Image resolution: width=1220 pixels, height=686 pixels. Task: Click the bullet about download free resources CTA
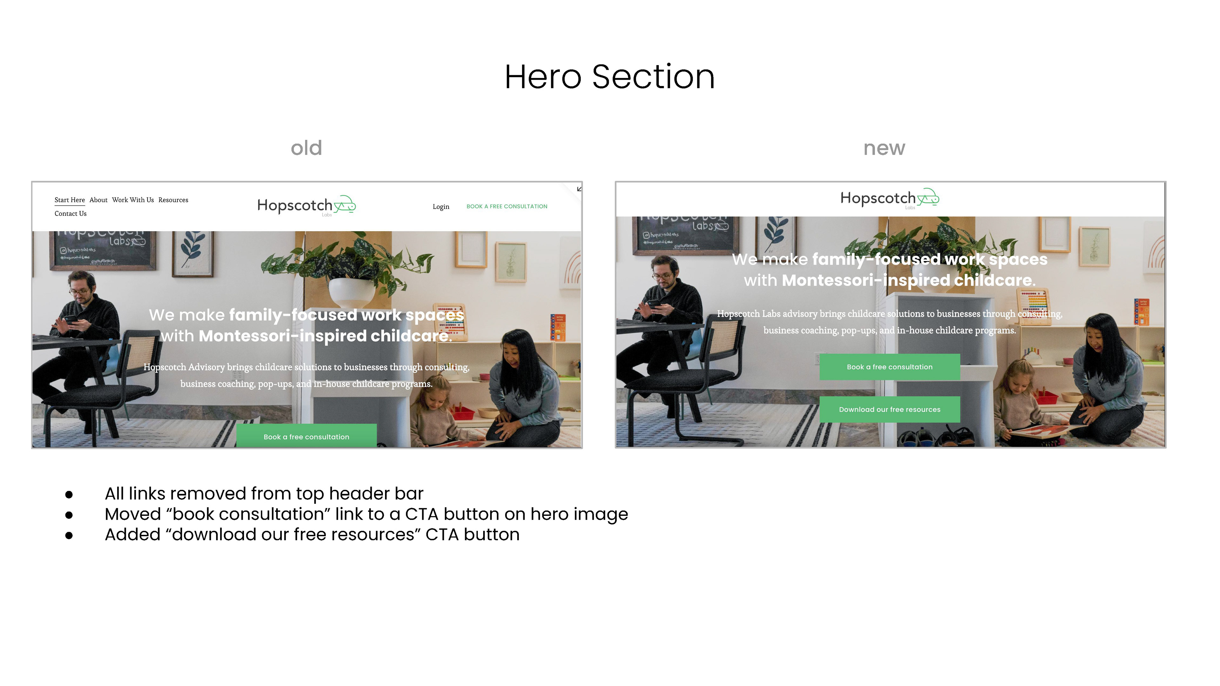[x=312, y=535]
